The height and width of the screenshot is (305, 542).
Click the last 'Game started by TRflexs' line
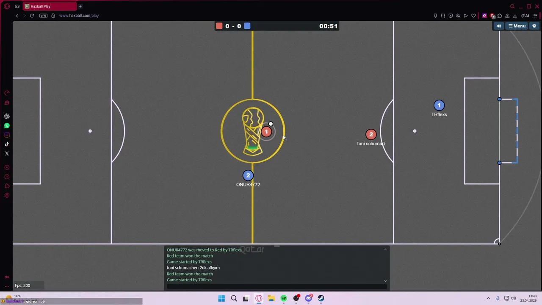[189, 280]
